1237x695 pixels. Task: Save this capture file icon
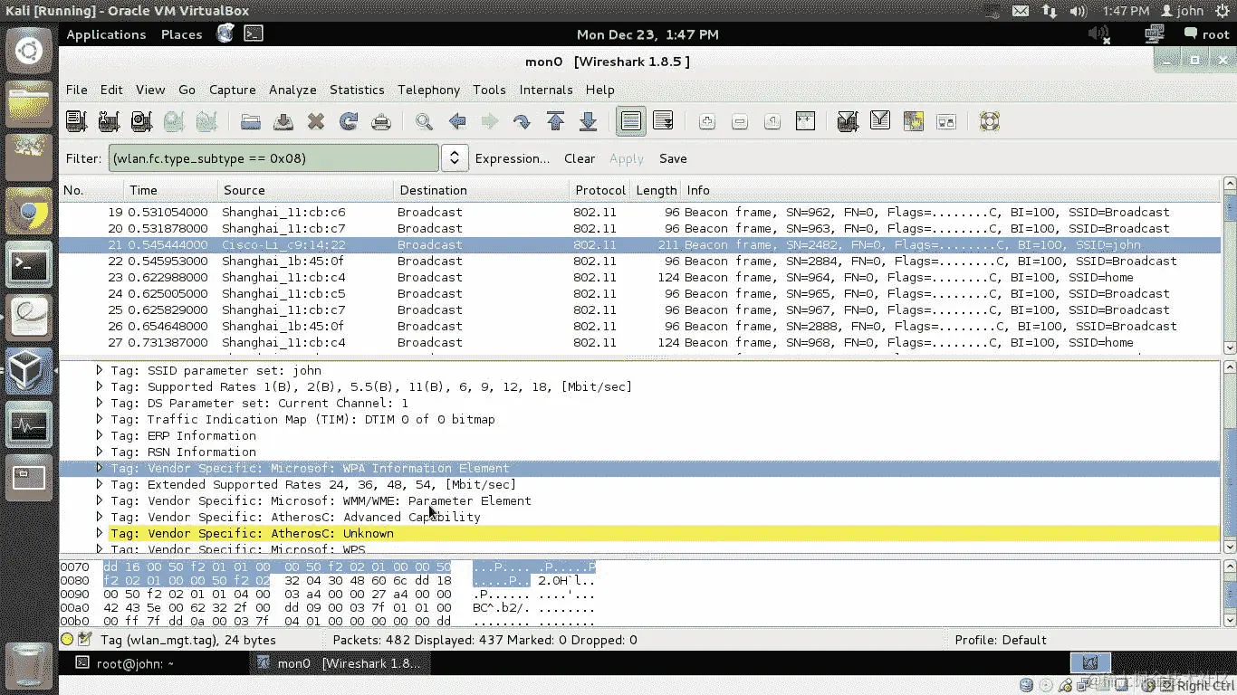click(283, 121)
